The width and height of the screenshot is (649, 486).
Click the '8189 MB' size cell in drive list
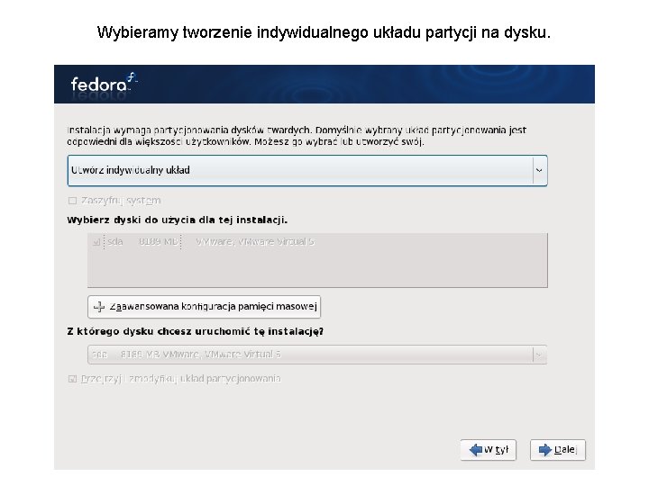pos(158,242)
